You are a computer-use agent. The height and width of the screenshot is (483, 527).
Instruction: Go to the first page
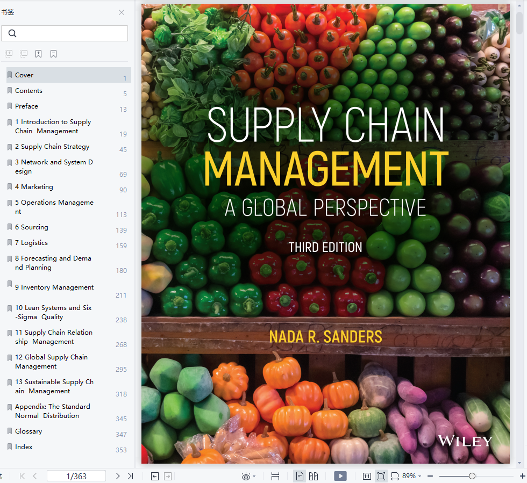(22, 476)
